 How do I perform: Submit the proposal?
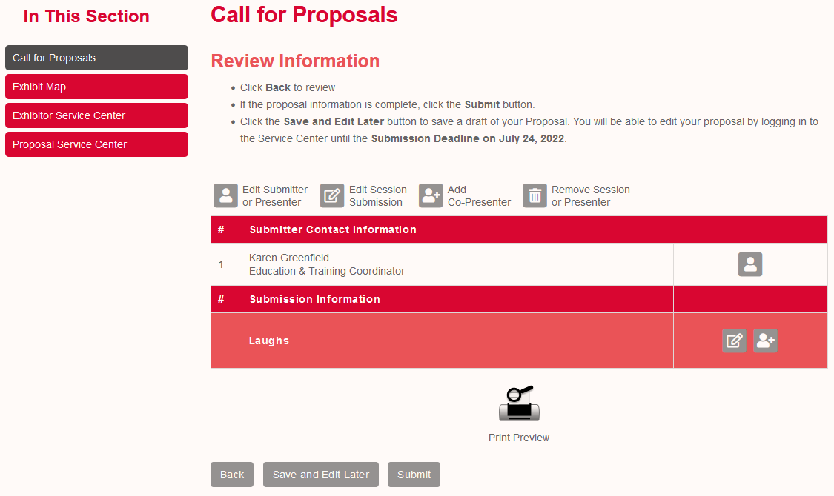point(414,475)
